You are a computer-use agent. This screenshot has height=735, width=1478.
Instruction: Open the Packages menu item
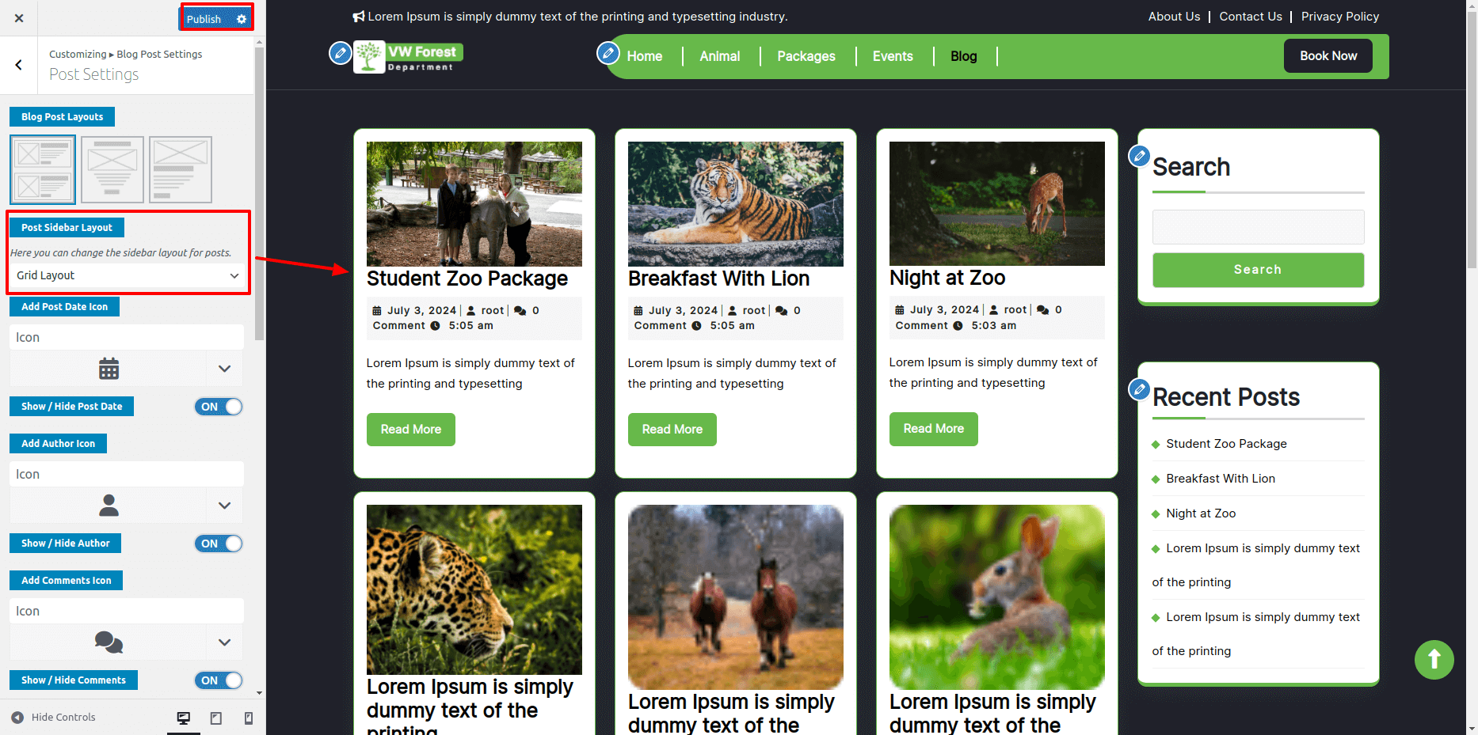point(806,56)
